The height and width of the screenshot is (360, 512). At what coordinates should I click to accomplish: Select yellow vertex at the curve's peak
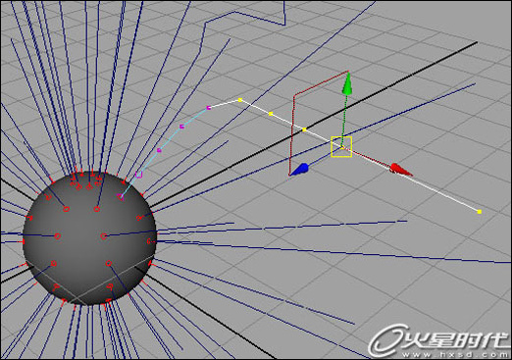[240, 100]
